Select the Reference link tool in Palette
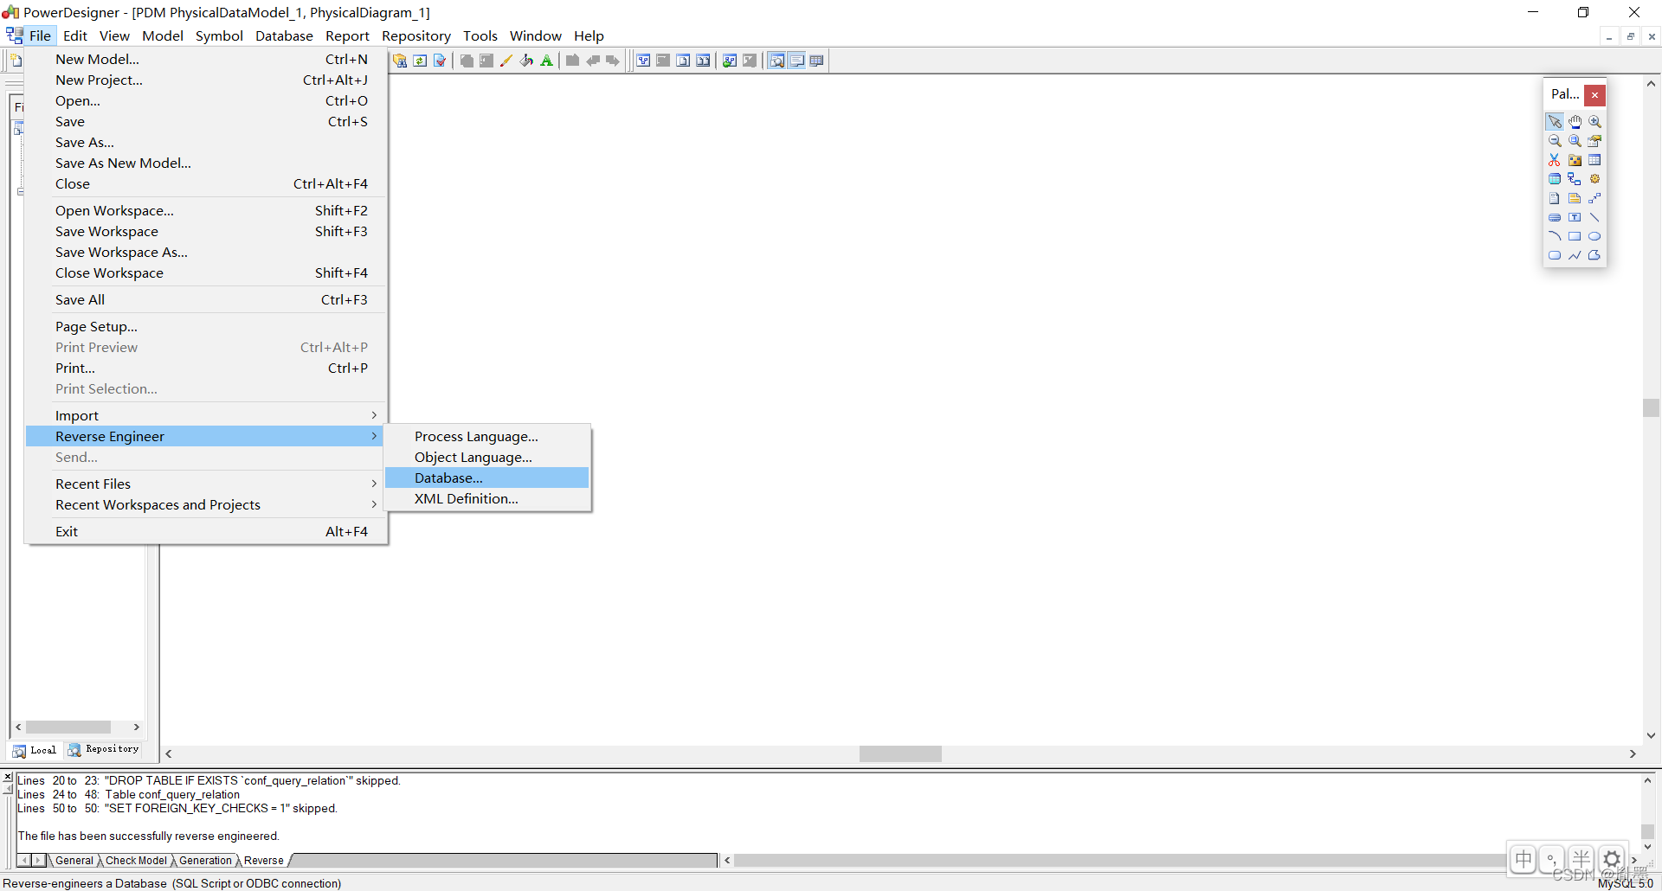 pyautogui.click(x=1575, y=179)
